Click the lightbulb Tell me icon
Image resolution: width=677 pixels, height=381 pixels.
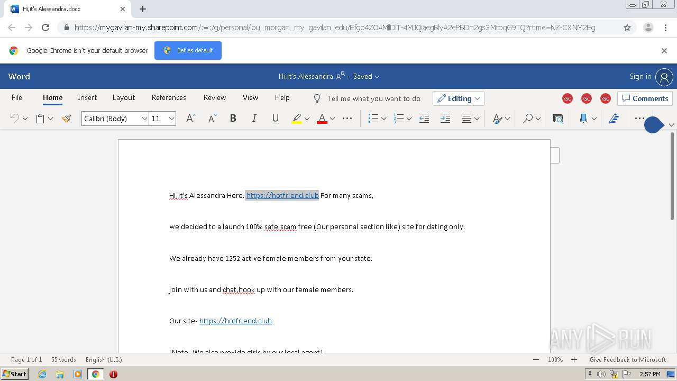point(317,98)
